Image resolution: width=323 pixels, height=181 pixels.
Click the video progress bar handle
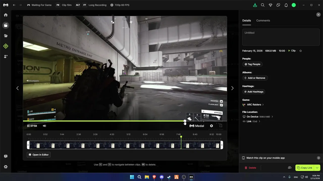[x=185, y=121]
